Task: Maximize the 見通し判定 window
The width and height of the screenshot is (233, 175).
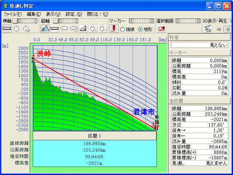Action: coord(218,6)
